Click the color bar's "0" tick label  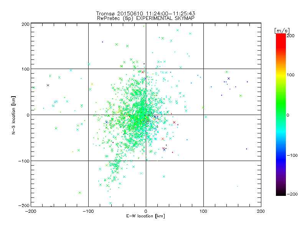288,115
